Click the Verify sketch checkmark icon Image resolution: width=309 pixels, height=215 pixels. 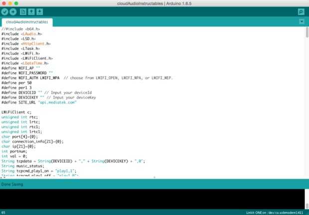(4, 12)
